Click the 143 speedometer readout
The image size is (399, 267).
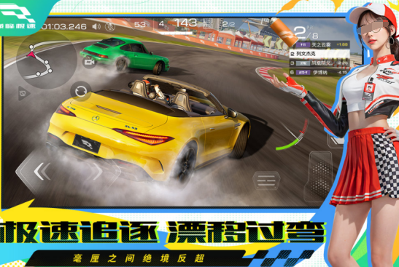(x=186, y=23)
